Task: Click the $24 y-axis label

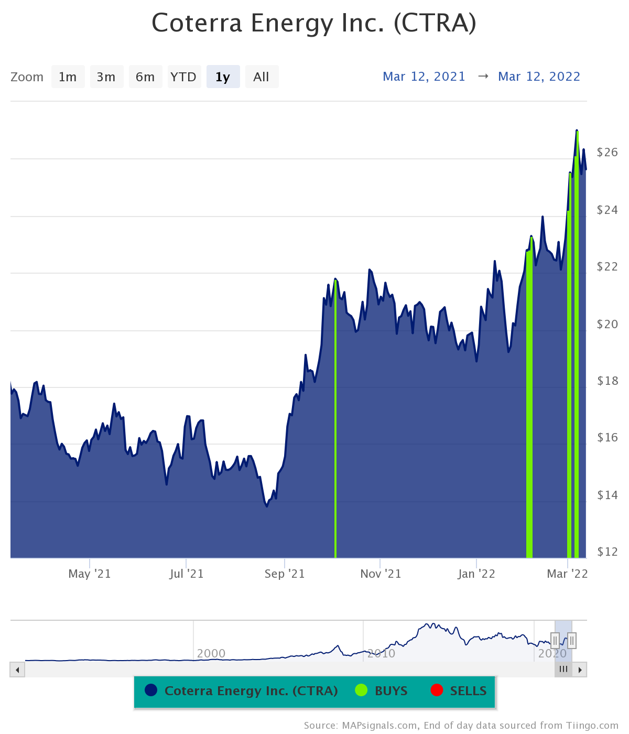Action: [x=608, y=210]
